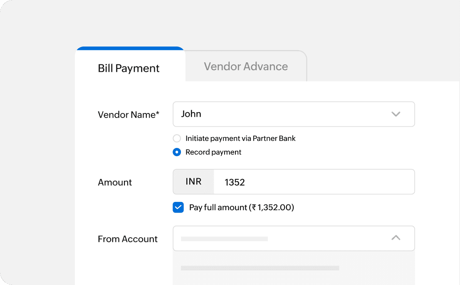Click the blue checkmark icon on Pay full amount
Viewport: 460px width, 285px height.
tap(178, 207)
